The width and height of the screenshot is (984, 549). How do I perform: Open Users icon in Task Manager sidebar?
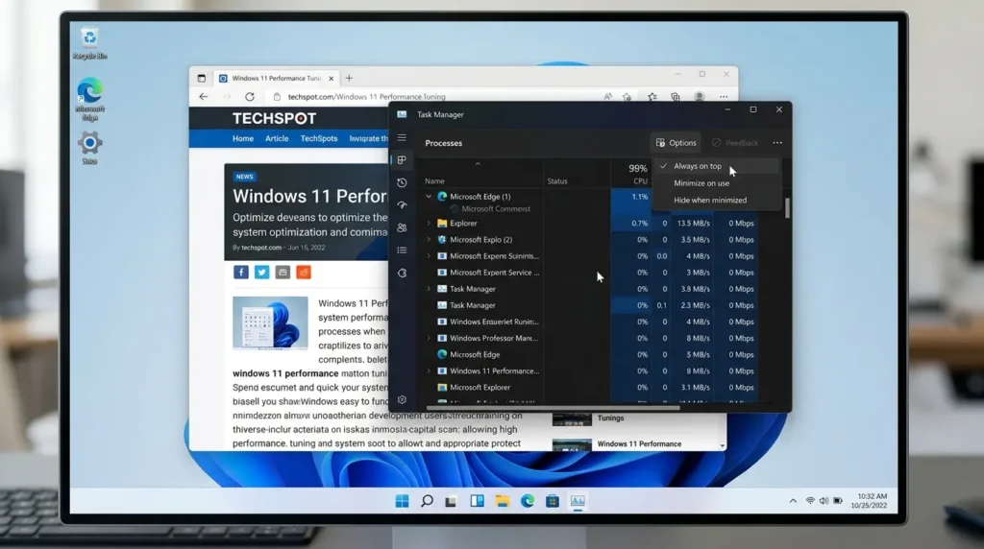[x=402, y=227]
